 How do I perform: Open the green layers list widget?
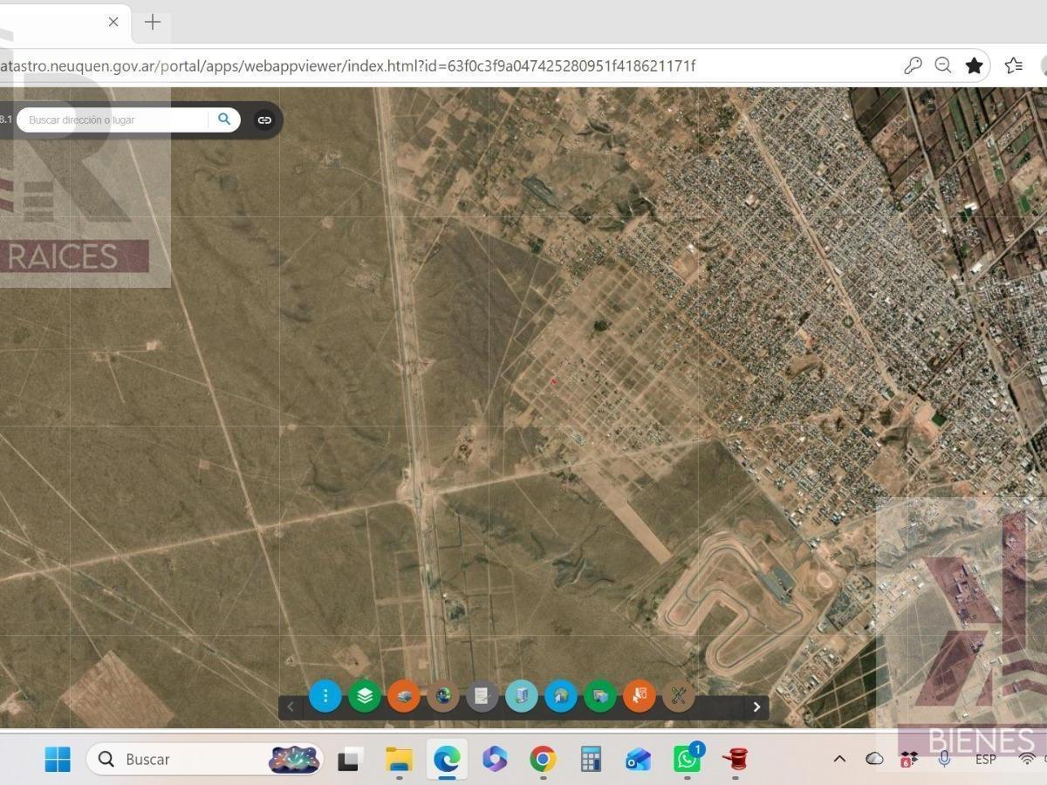click(x=364, y=696)
